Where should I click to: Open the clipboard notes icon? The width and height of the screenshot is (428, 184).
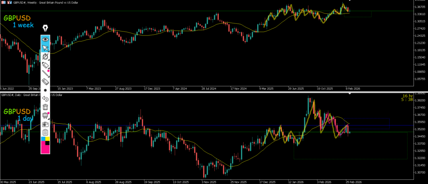(x=46, y=133)
